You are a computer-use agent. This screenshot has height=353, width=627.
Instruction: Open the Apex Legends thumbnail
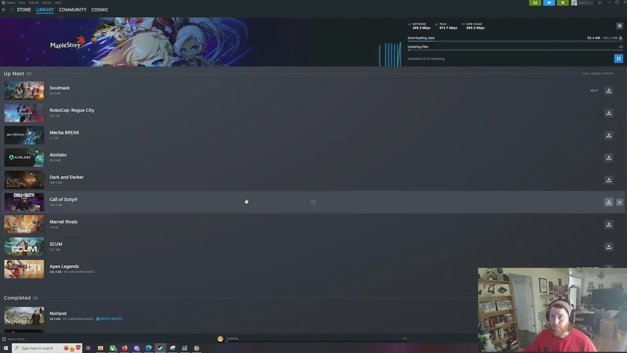point(24,269)
